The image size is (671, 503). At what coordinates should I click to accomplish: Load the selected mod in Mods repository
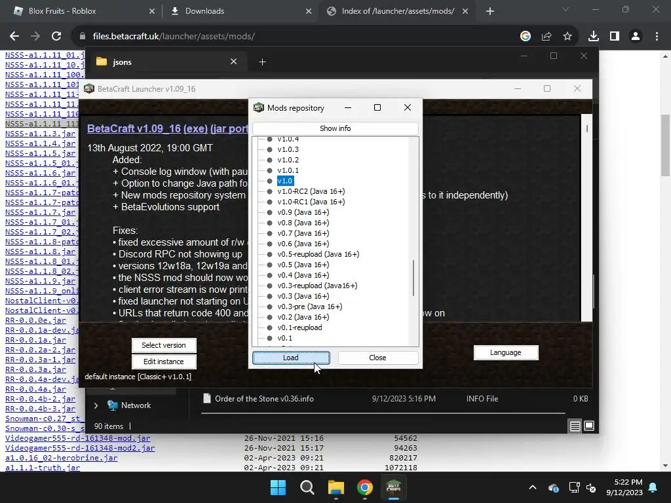[291, 358]
